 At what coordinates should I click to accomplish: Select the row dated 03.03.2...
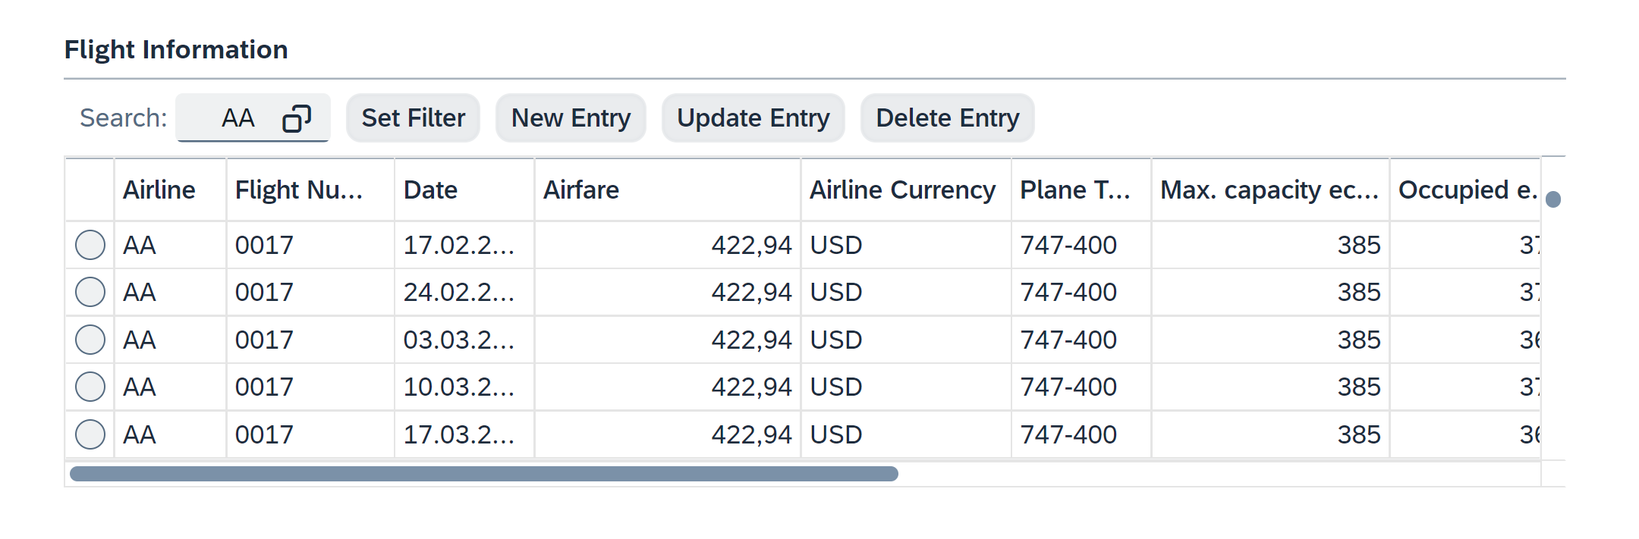coord(90,340)
